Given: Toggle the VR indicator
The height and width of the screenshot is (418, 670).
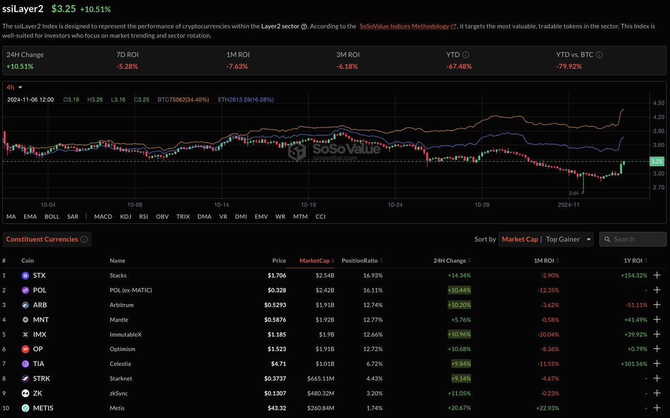Looking at the screenshot, I should [x=223, y=217].
